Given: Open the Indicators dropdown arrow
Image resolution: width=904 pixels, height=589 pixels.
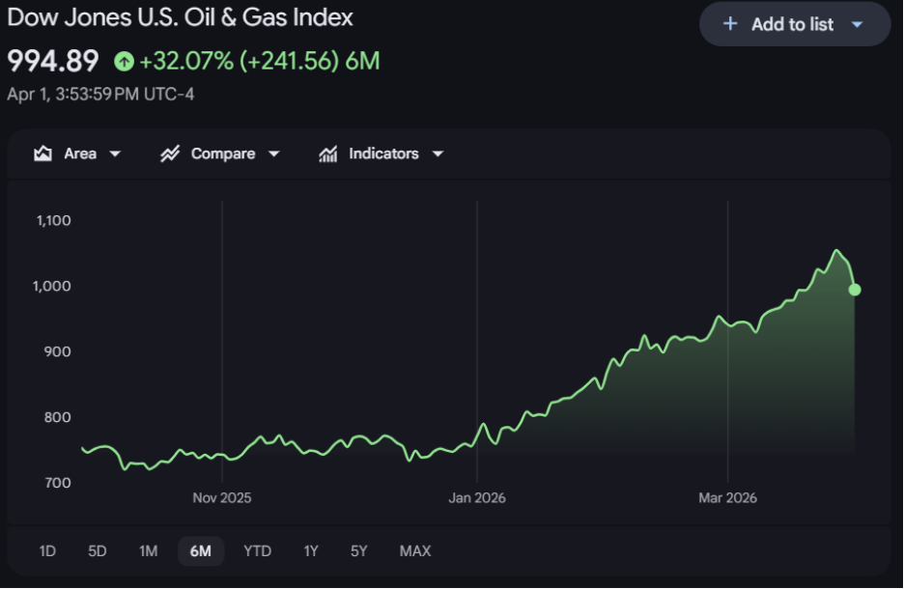Looking at the screenshot, I should [438, 154].
